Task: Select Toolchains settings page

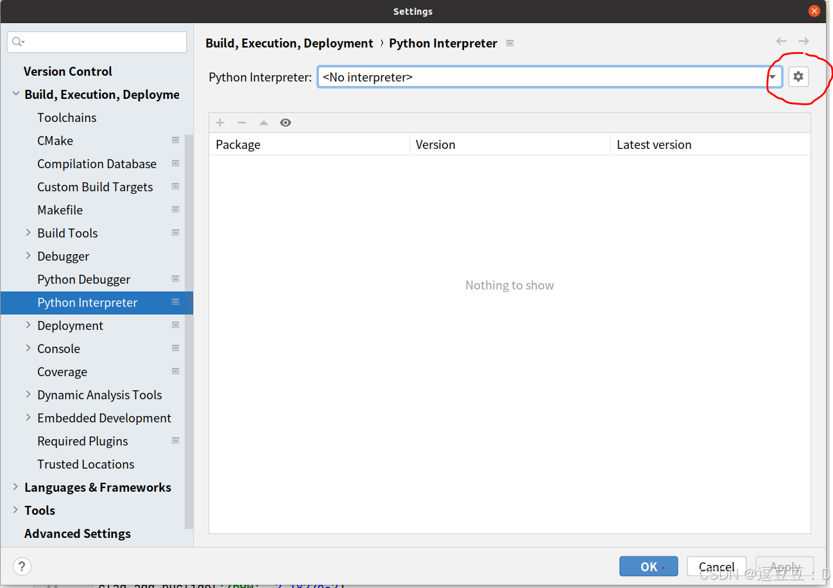Action: (x=67, y=117)
